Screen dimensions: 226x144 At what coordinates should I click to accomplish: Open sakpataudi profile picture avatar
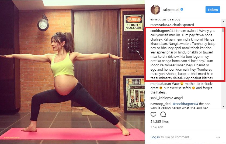(155, 10)
